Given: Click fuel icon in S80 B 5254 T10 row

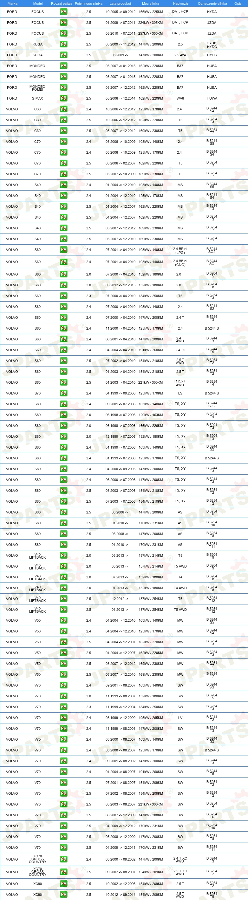Looking at the screenshot, I should (63, 523).
